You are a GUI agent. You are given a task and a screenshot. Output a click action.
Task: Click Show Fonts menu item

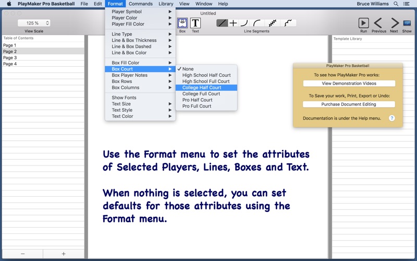140,98
